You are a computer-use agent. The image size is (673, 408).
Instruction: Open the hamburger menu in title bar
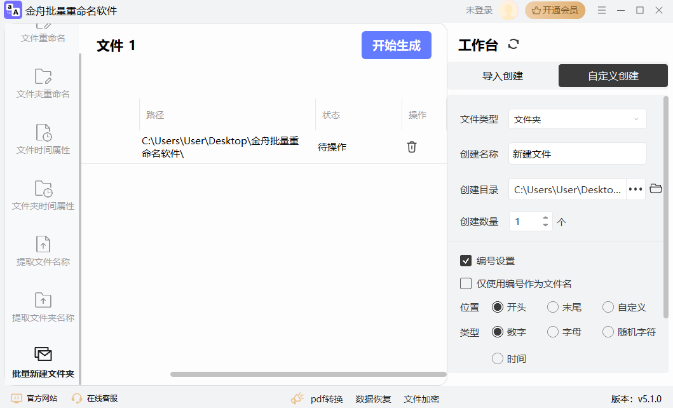[602, 10]
